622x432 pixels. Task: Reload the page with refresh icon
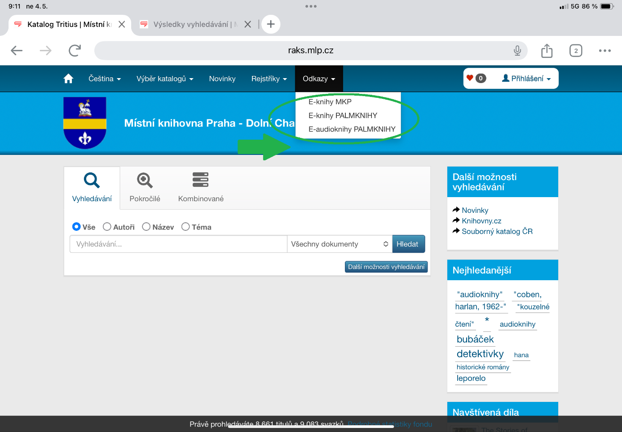75,51
